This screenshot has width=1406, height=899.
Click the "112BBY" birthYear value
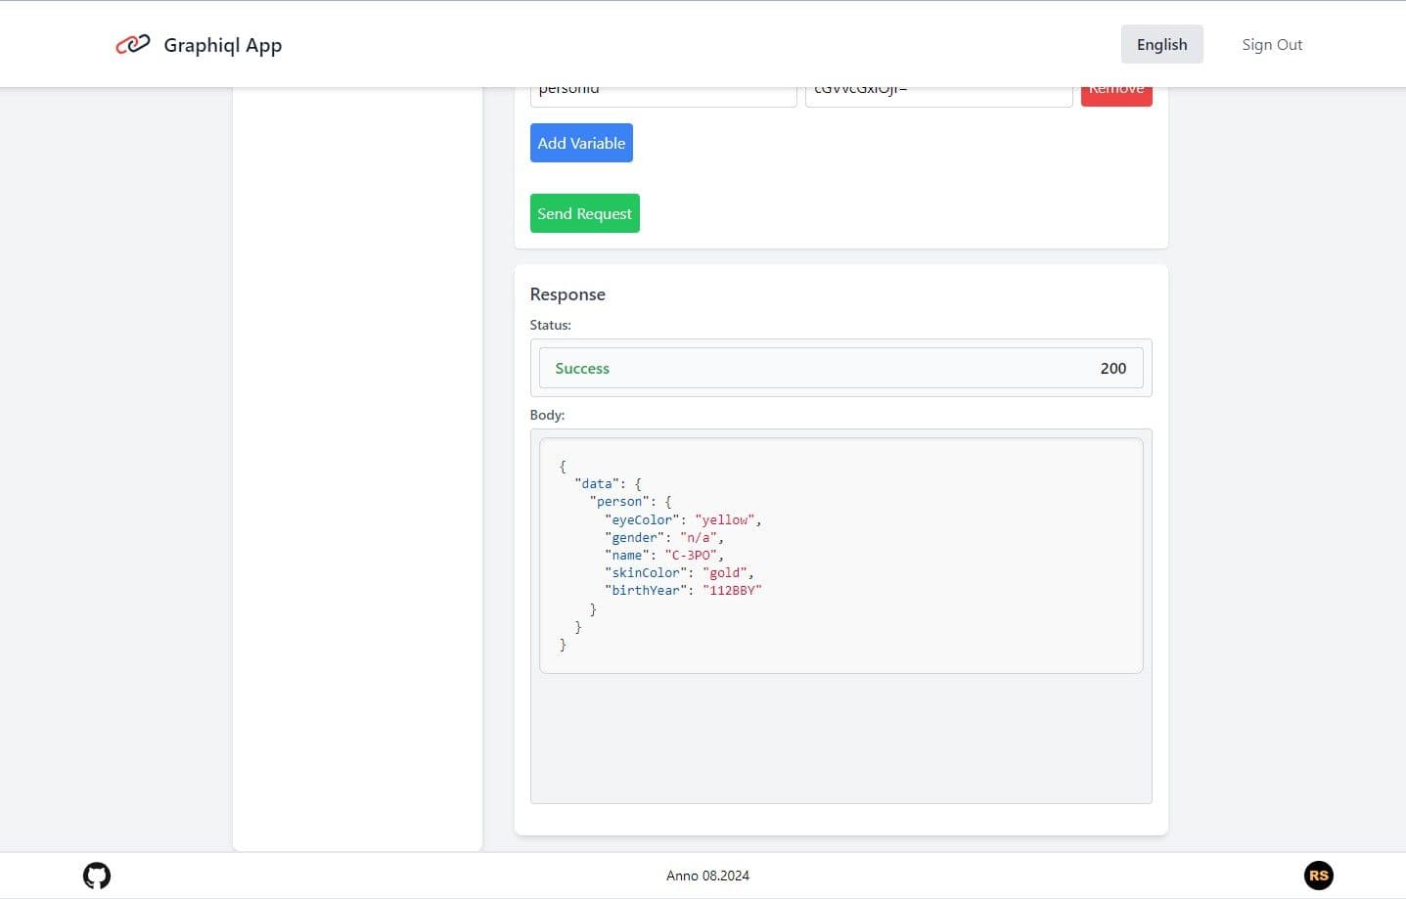(x=732, y=590)
